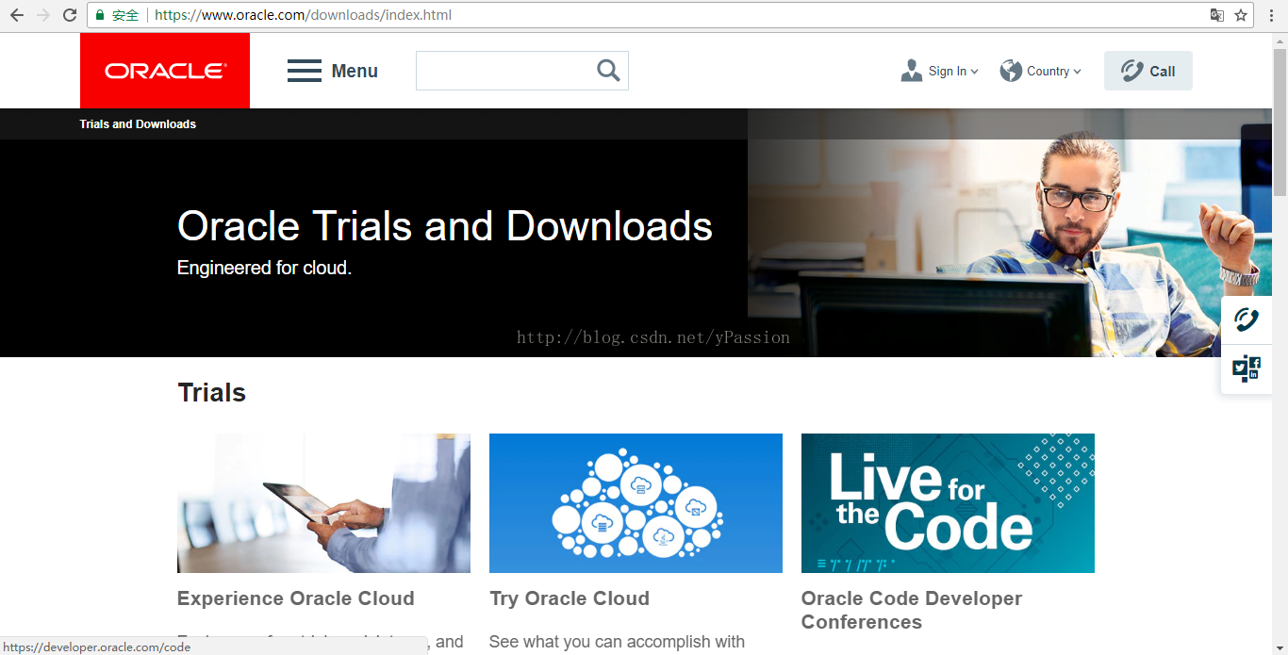Reload the page with the refresh icon
Screen dimensions: 1288x655
click(x=70, y=15)
